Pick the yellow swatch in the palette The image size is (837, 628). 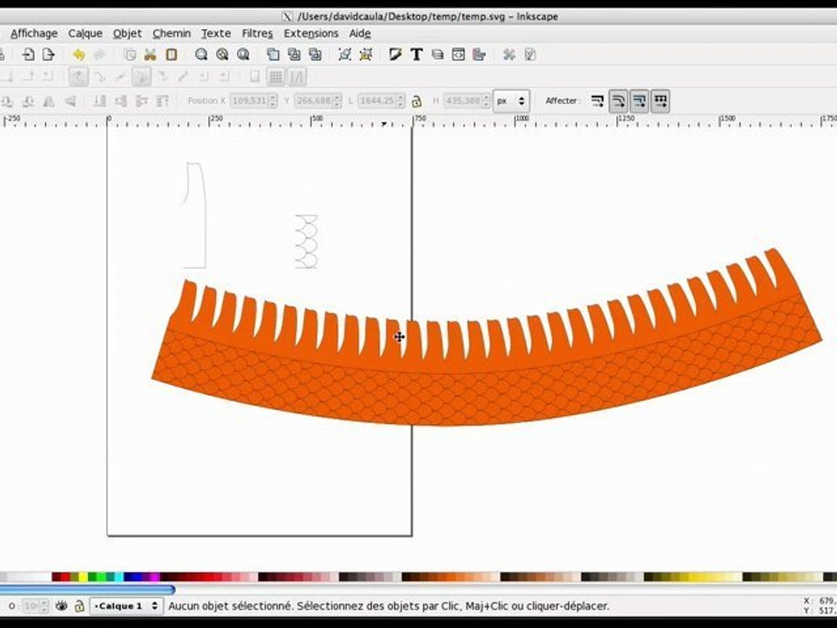coord(83,577)
